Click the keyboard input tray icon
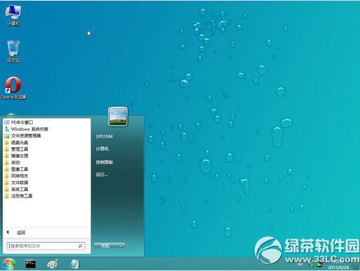The height and width of the screenshot is (271, 360). click(300, 265)
